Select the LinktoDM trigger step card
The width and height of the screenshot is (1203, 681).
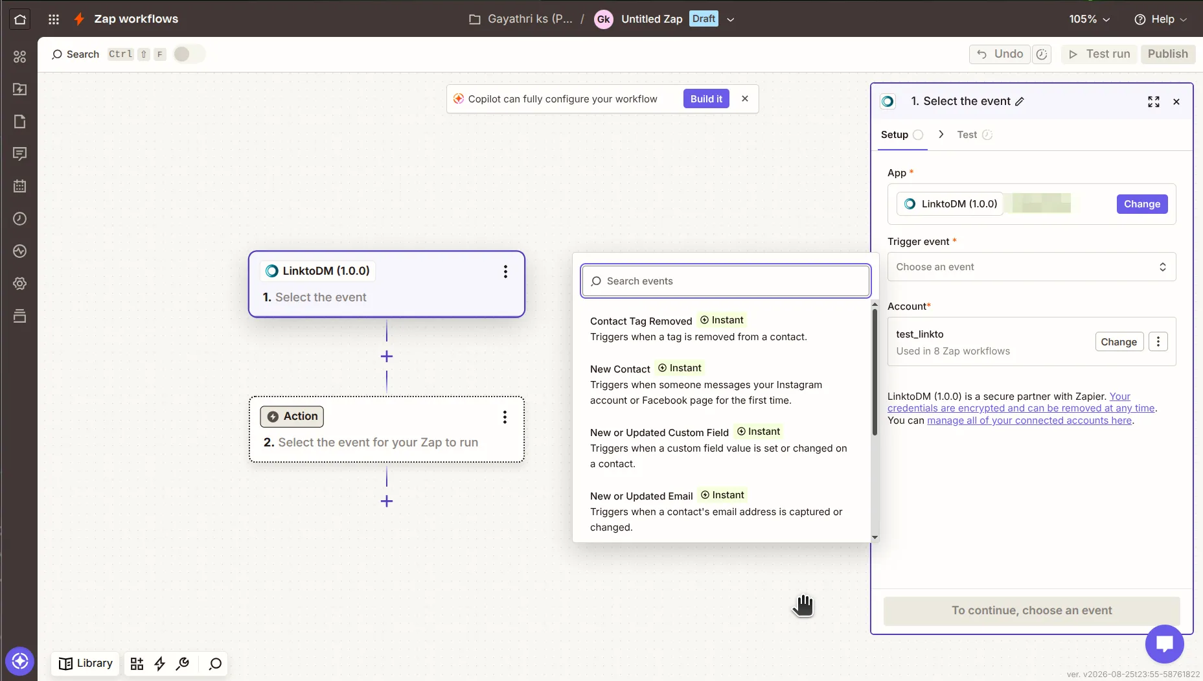[x=387, y=284]
